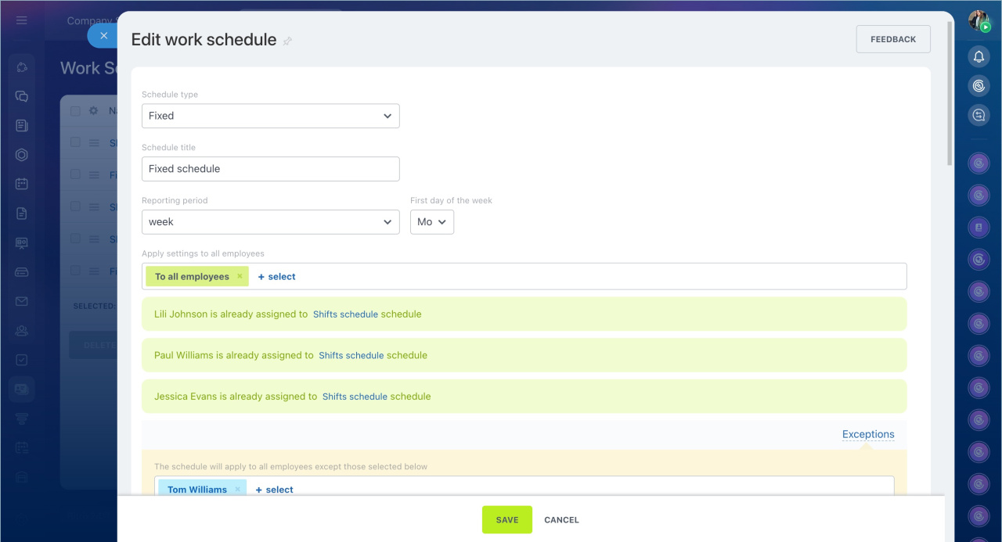
Task: Remove Tom Williams from exceptions
Action: [x=238, y=490]
